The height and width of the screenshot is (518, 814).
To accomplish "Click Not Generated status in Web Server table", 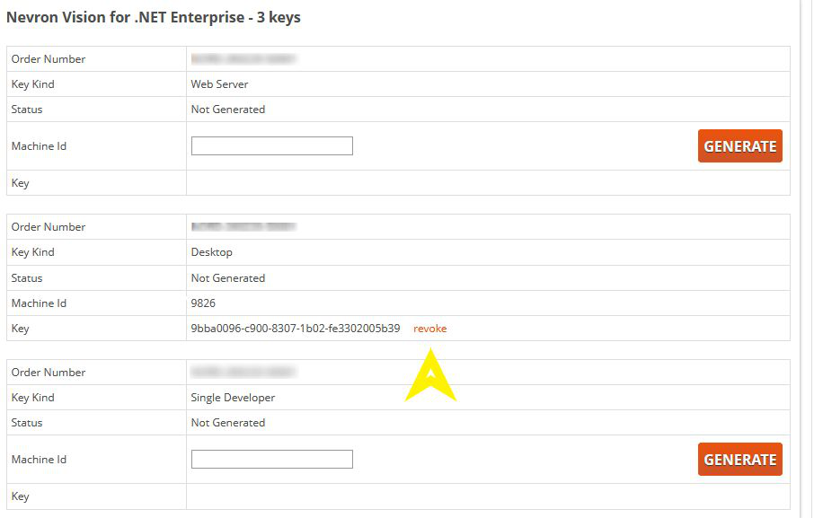I will pos(227,110).
